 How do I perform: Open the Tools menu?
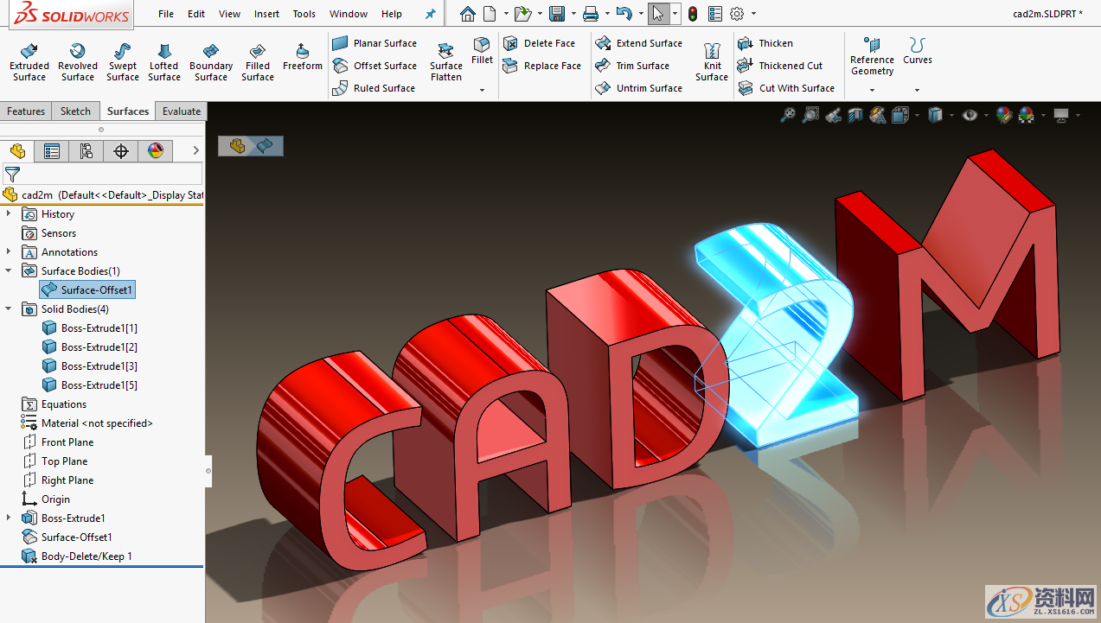pyautogui.click(x=303, y=13)
